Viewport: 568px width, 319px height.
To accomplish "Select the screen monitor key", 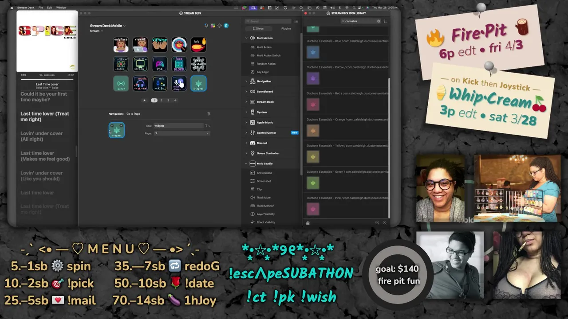I will [x=140, y=64].
